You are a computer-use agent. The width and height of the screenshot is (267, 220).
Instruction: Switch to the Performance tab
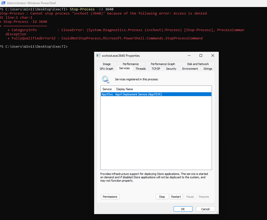[131, 64]
